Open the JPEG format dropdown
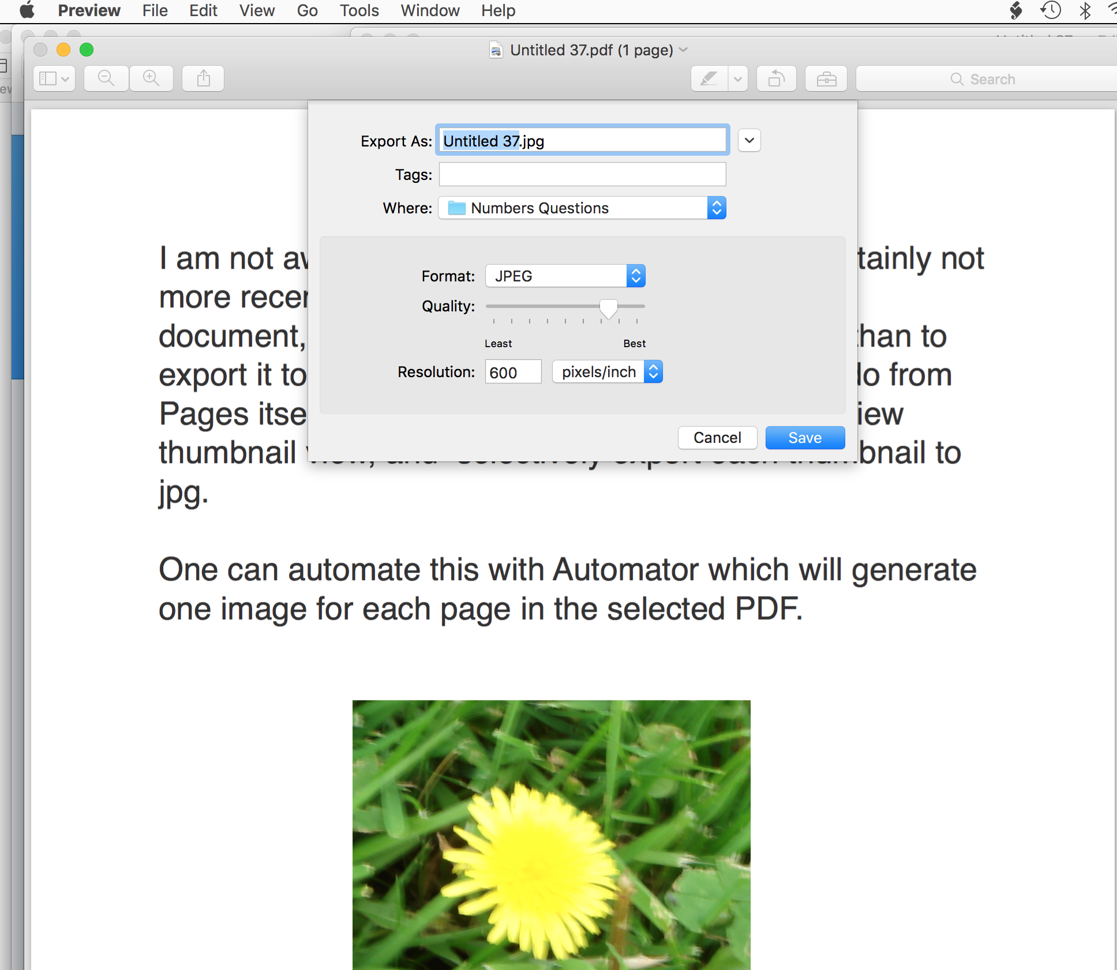The height and width of the screenshot is (970, 1117). pos(565,276)
